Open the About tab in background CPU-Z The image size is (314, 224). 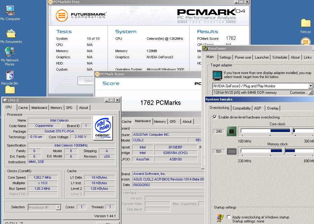coord(187,122)
